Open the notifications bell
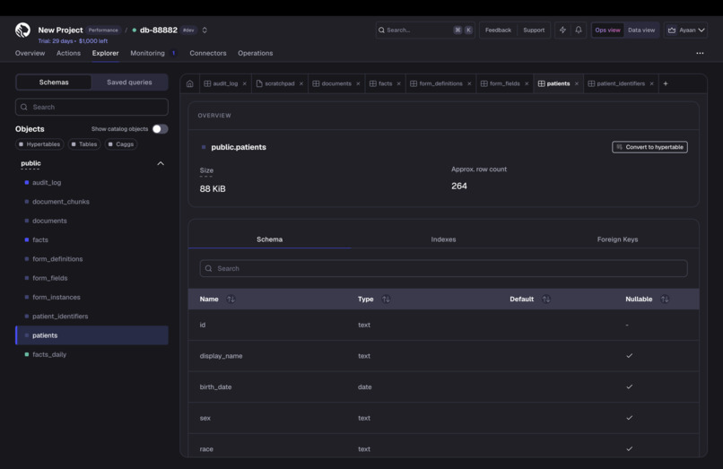The height and width of the screenshot is (469, 723). (579, 30)
